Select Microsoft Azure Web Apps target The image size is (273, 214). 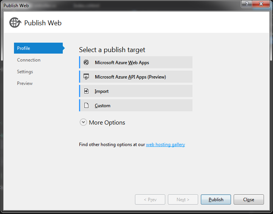click(136, 62)
